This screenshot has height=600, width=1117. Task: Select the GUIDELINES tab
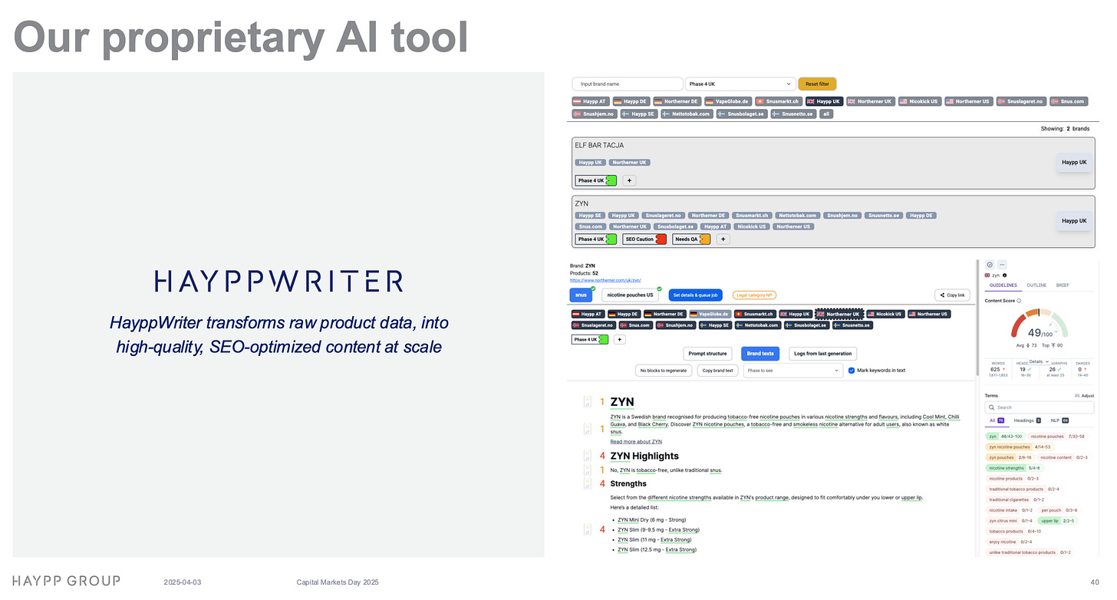pos(1003,285)
